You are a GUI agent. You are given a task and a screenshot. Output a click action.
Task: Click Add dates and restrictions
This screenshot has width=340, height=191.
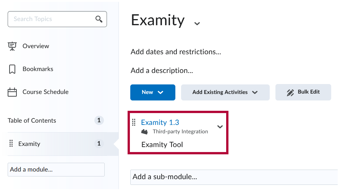click(x=176, y=52)
